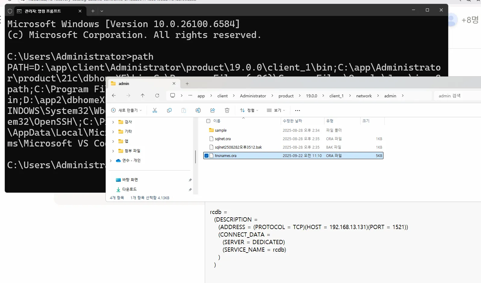Open the 보기 view dropdown
Image resolution: width=481 pixels, height=283 pixels.
click(276, 110)
